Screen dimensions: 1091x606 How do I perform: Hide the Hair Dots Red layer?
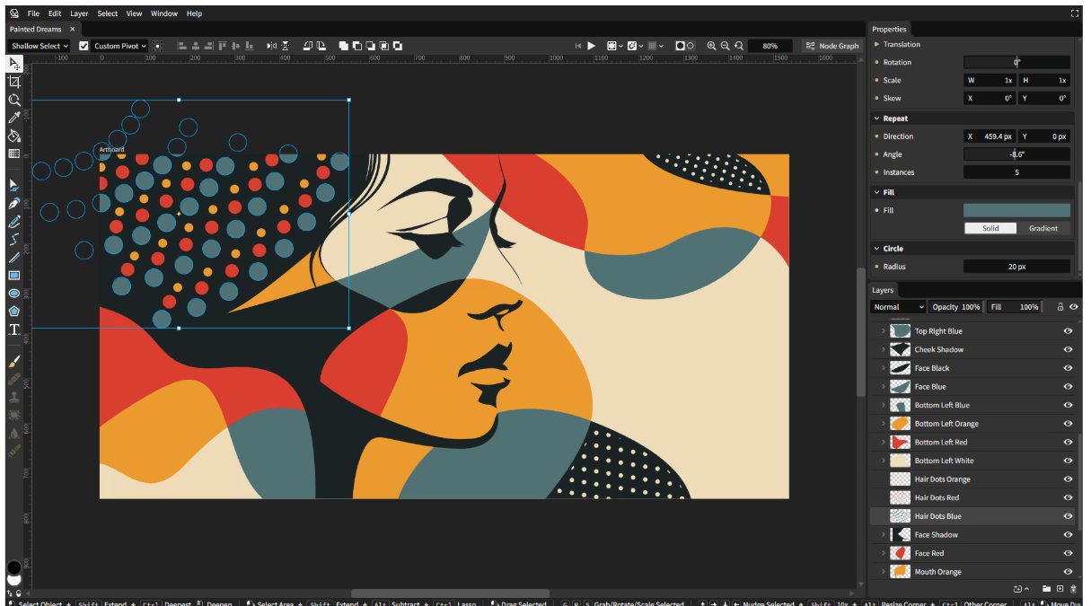tap(1069, 497)
